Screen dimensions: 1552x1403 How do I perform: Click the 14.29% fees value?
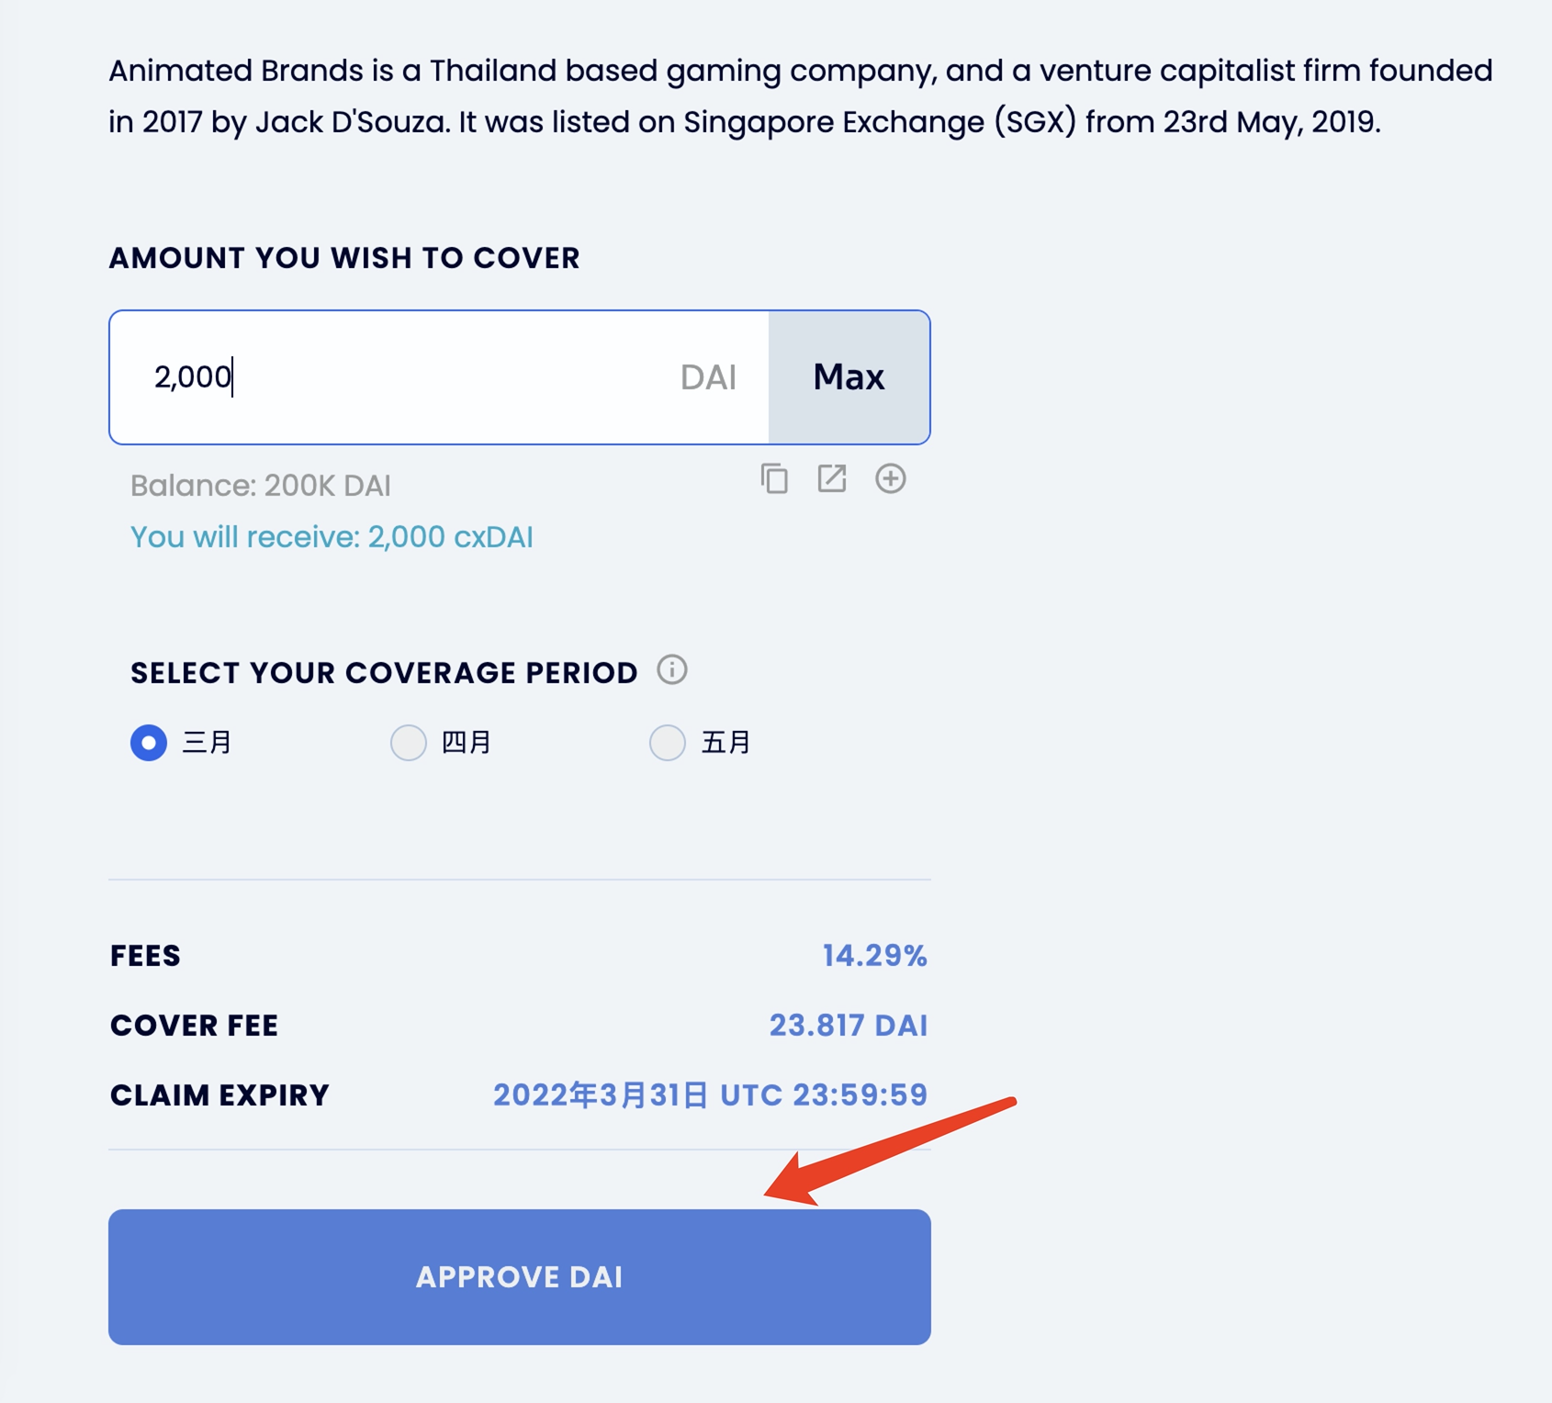(874, 956)
